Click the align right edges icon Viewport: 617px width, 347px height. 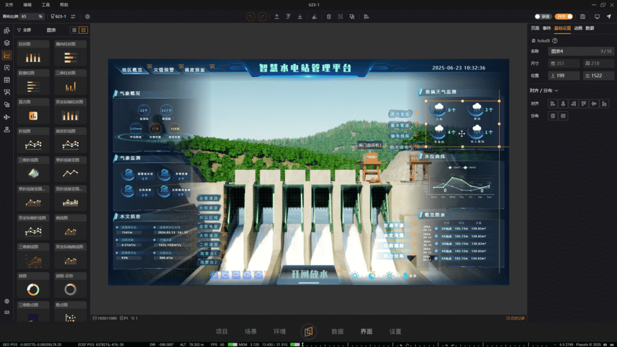[x=574, y=104]
